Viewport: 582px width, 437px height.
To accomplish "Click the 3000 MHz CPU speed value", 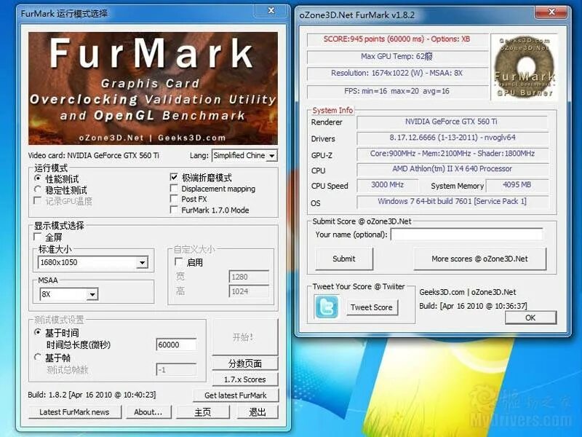I will point(388,185).
